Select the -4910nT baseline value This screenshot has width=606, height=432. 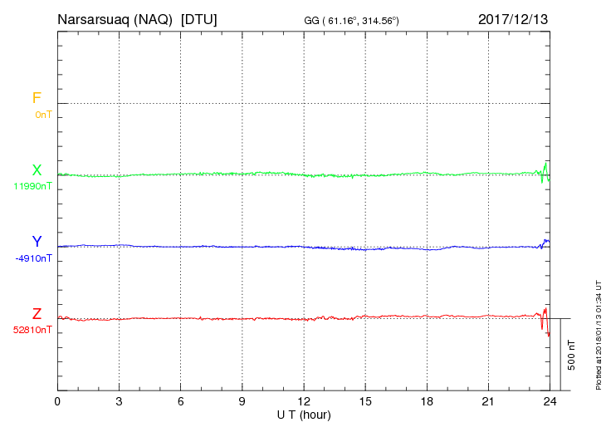pos(34,258)
